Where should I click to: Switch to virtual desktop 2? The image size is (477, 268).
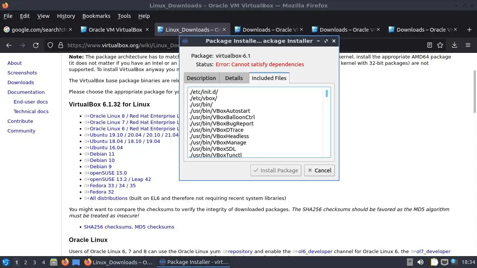click(x=25, y=262)
